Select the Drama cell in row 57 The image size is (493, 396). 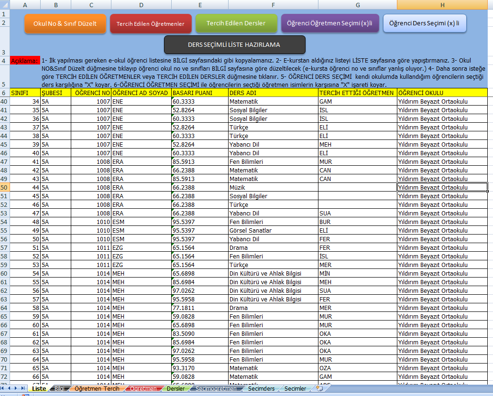(x=273, y=248)
